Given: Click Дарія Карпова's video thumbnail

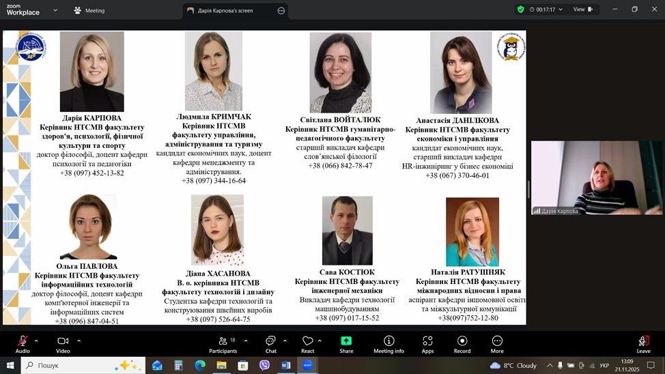Looking at the screenshot, I should (x=597, y=177).
